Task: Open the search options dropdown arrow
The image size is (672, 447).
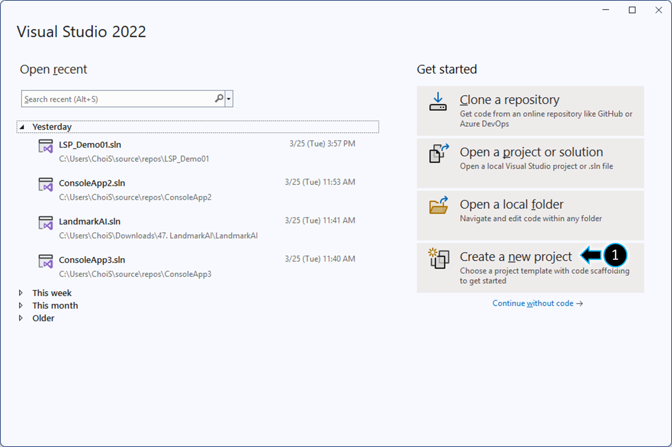Action: (x=229, y=99)
